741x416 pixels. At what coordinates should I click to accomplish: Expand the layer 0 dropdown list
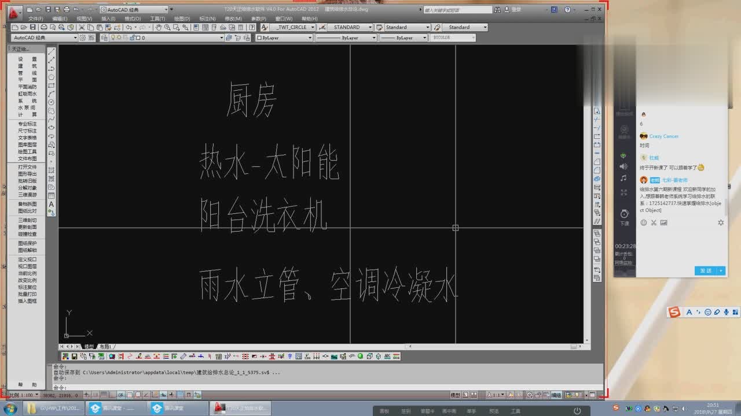[x=221, y=38]
